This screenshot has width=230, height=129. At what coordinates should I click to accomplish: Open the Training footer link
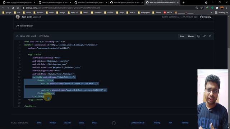(x=185, y=123)
